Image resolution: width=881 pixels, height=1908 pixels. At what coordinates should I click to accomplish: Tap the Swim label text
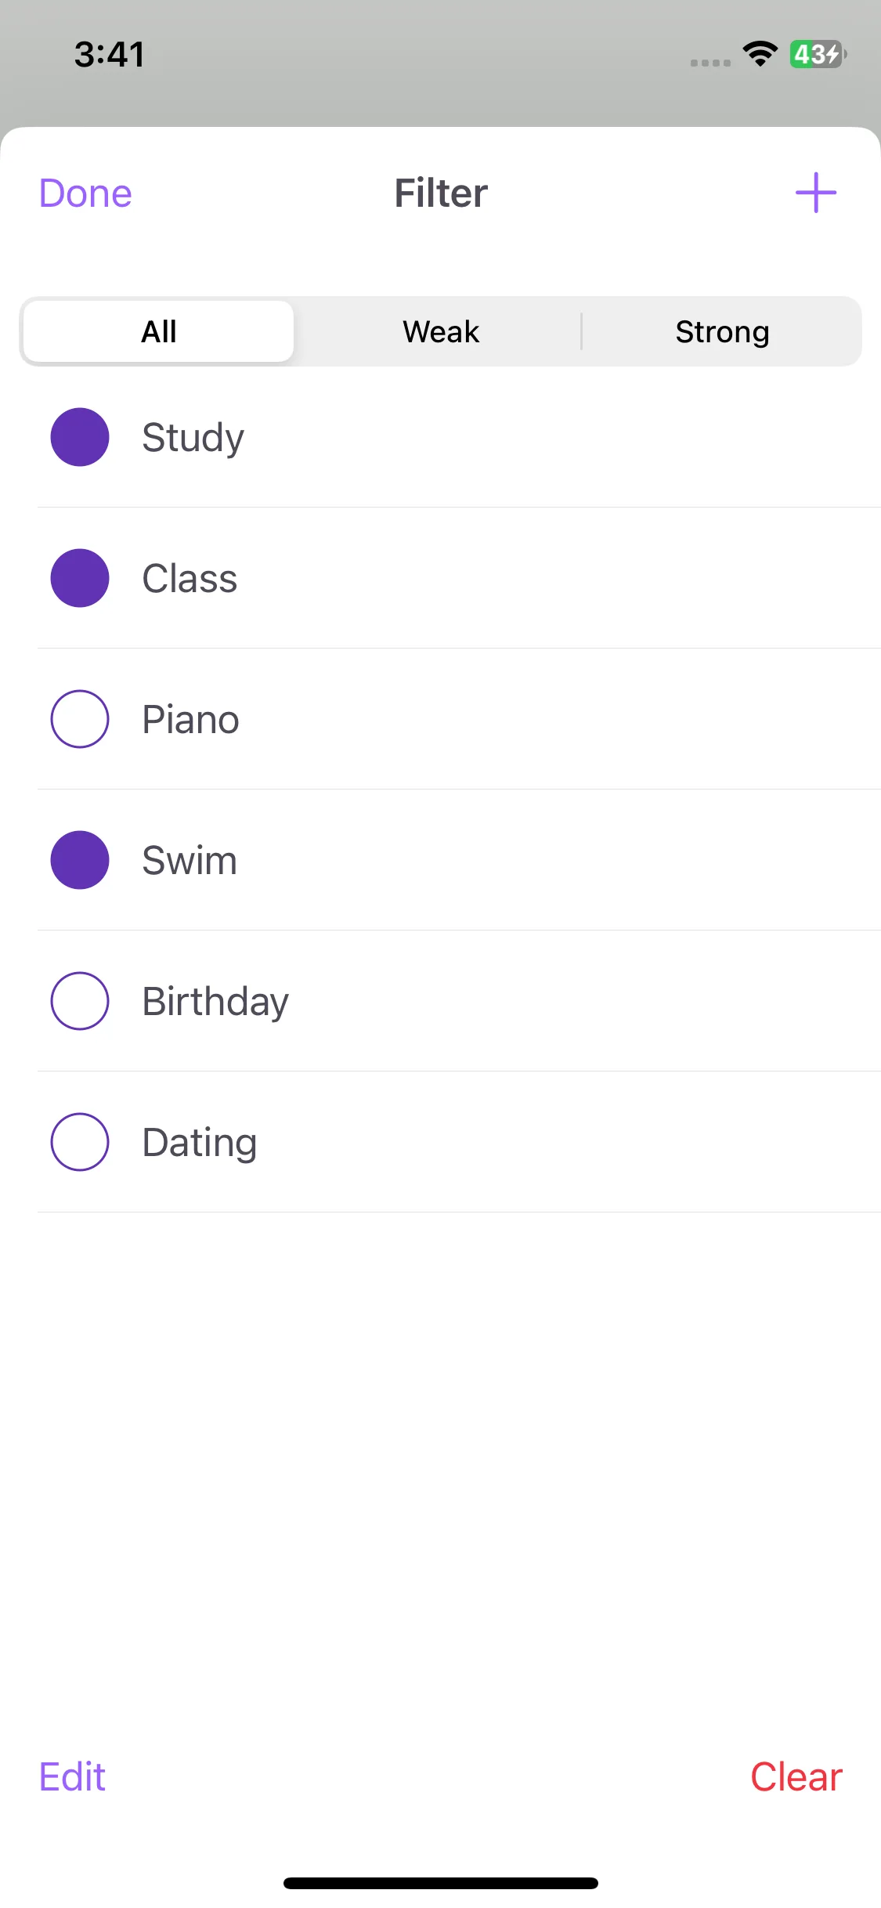[x=190, y=860]
